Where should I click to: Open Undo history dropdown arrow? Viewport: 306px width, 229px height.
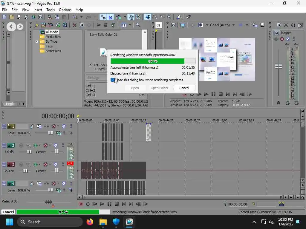click(81, 17)
